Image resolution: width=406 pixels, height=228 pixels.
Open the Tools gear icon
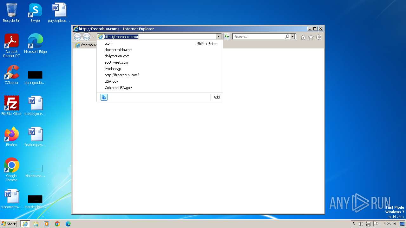pyautogui.click(x=319, y=37)
